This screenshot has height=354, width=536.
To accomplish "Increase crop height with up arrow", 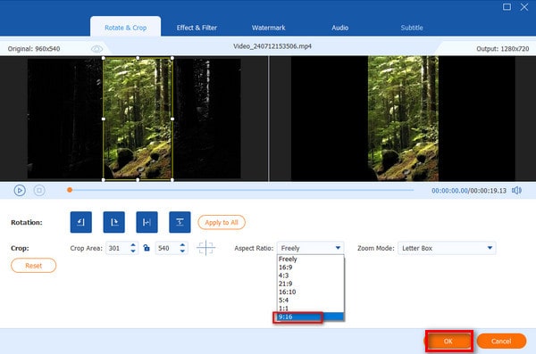I will (x=182, y=244).
